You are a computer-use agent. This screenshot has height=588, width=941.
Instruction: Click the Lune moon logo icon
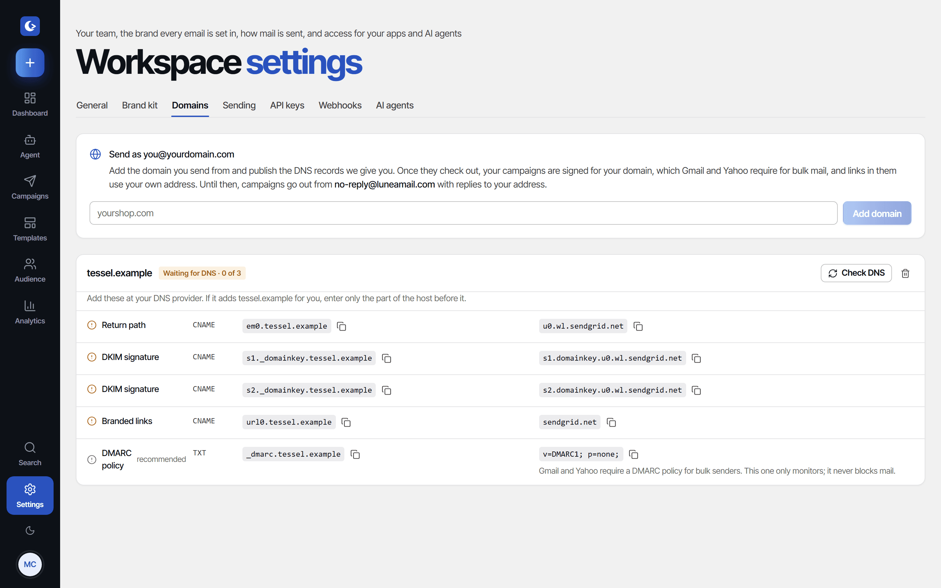[x=30, y=26]
